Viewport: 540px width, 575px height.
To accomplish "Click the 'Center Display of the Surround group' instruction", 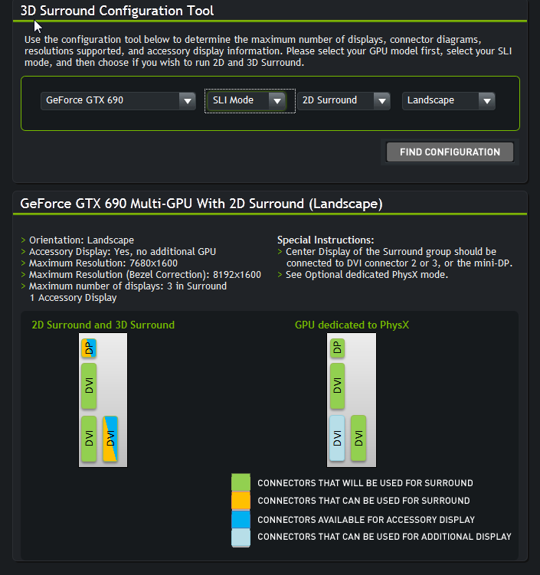I will click(x=399, y=257).
